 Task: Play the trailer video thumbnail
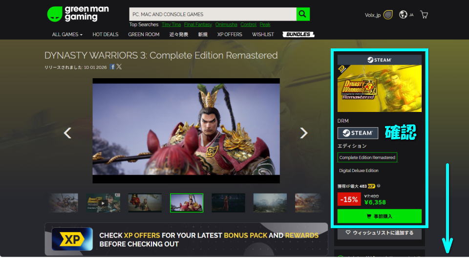click(103, 203)
